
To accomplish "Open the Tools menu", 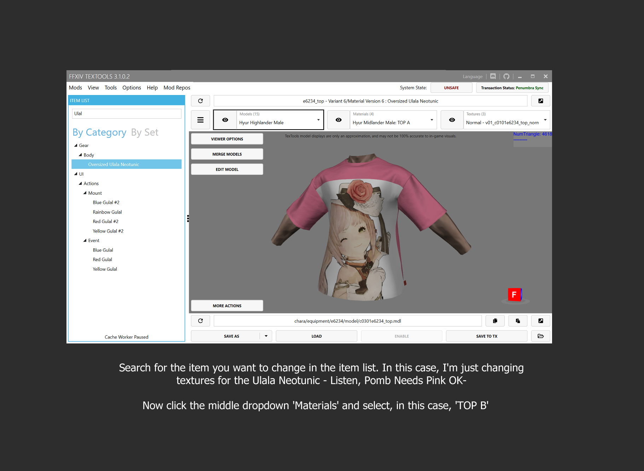I will pyautogui.click(x=110, y=88).
